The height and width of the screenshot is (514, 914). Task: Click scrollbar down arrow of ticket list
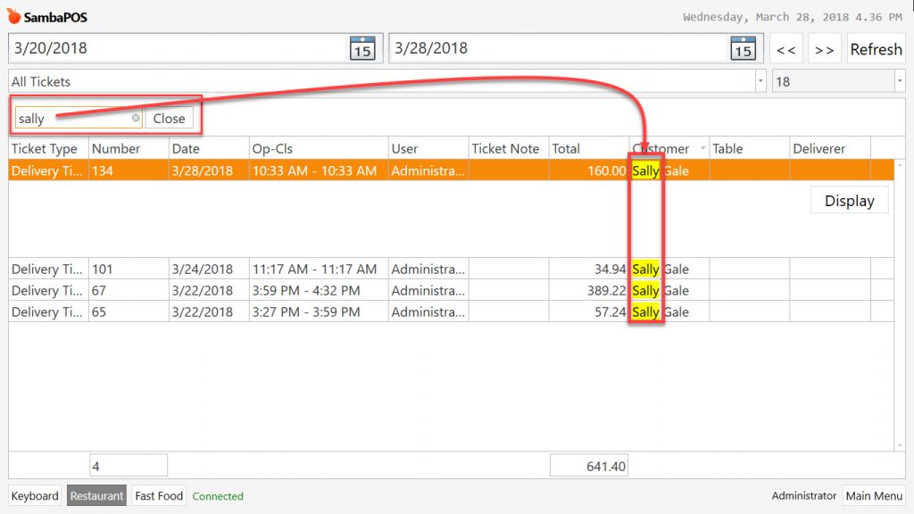point(900,445)
